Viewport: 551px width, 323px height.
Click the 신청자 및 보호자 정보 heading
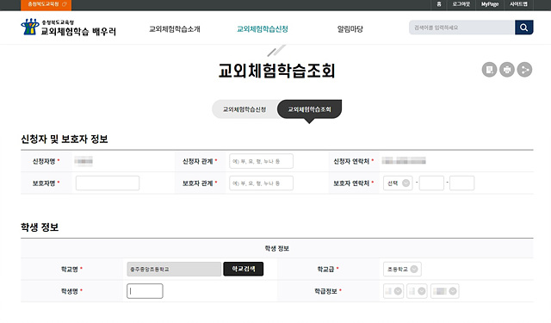tap(65, 140)
